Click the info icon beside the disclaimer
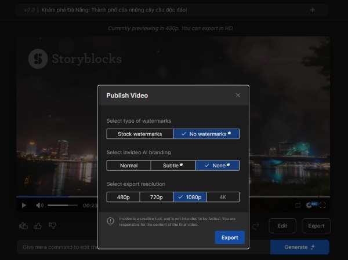 click(110, 221)
